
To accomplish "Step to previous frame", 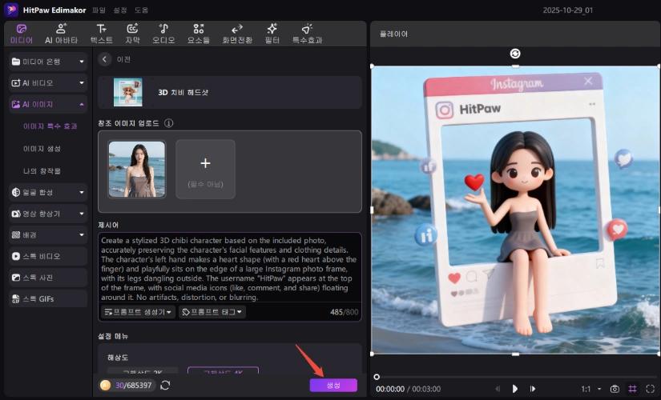I will (x=498, y=389).
